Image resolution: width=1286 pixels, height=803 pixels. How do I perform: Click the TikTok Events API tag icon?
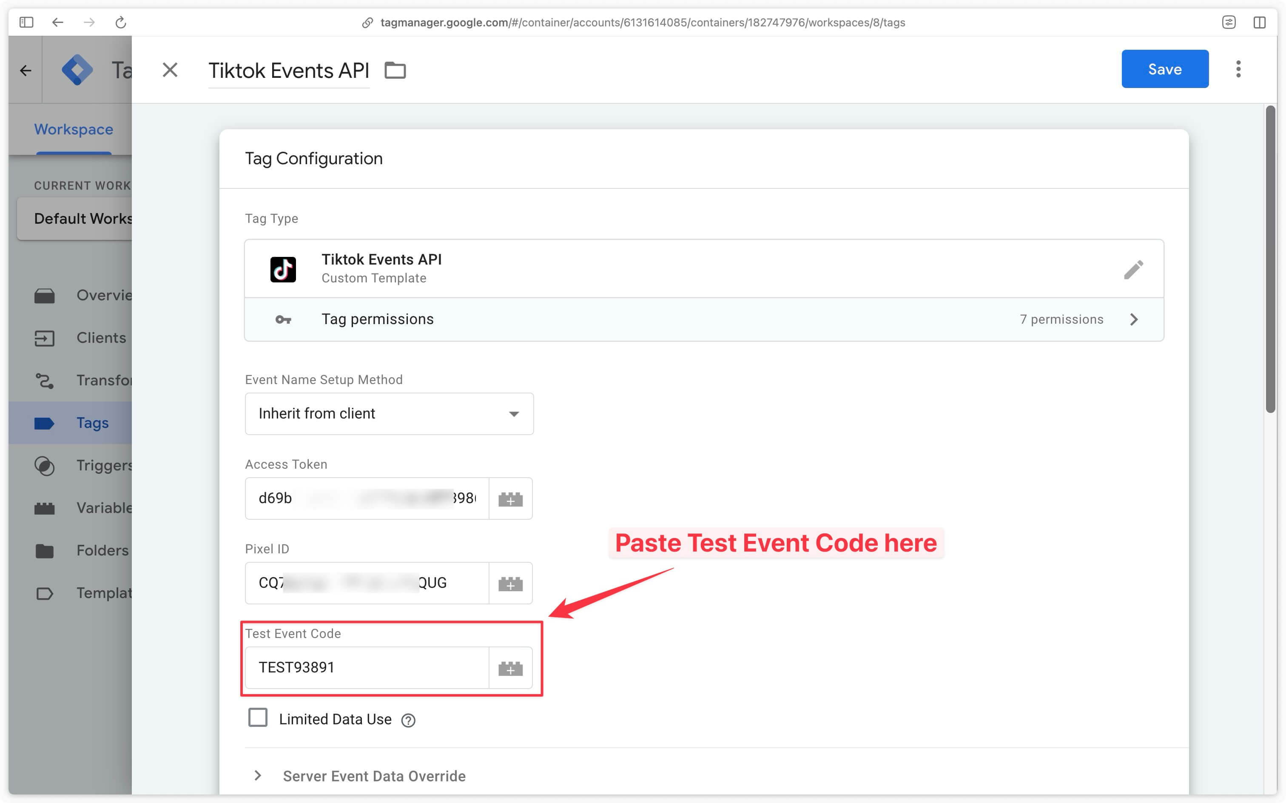point(282,268)
